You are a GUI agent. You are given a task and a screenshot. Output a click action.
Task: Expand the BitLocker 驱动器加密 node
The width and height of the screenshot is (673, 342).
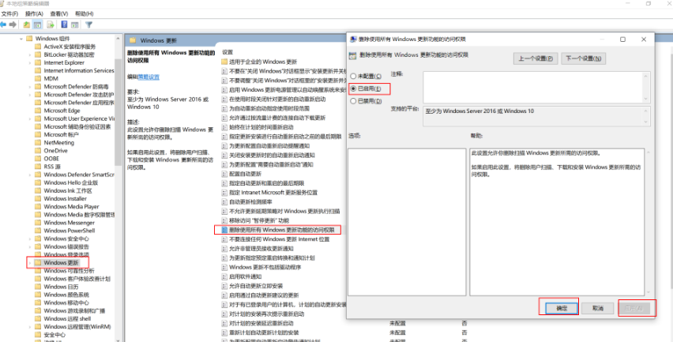click(x=29, y=54)
